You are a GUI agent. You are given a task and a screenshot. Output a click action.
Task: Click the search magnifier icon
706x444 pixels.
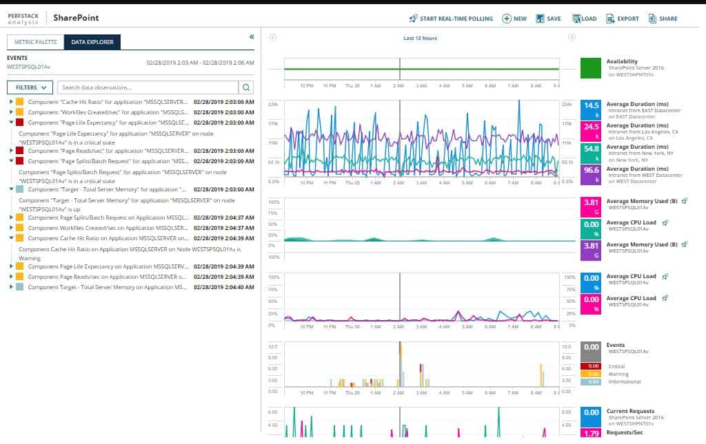[246, 87]
